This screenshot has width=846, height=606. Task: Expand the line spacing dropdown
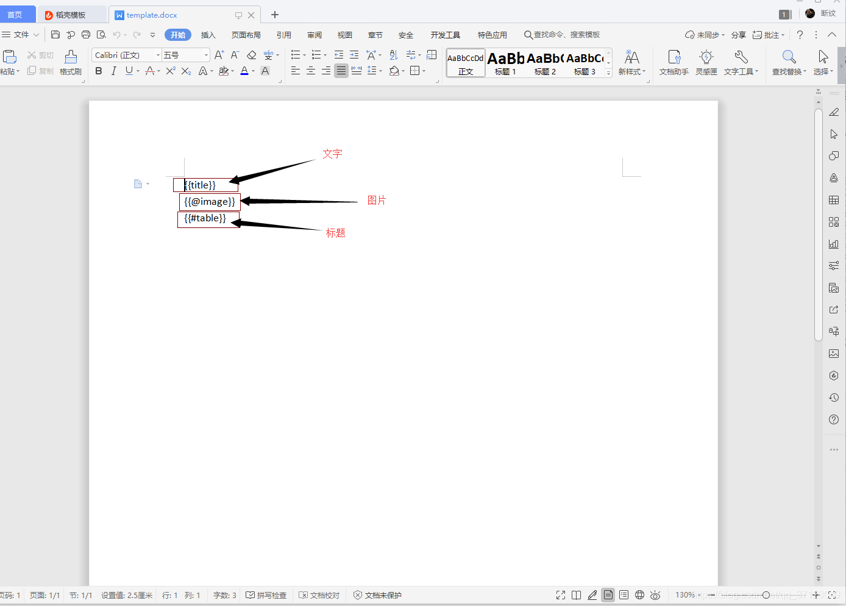tap(381, 71)
